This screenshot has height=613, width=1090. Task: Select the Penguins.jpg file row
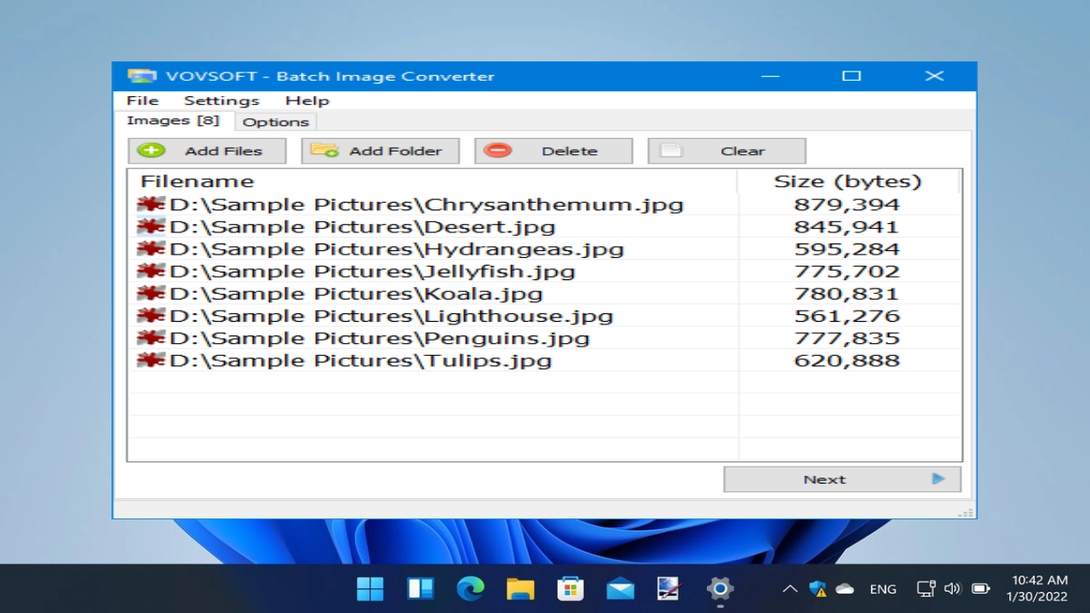pyautogui.click(x=543, y=338)
